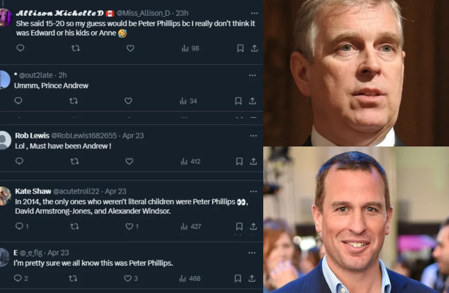Open more options on Allison MichelleD tweet
Image resolution: width=449 pixels, height=293 pixels.
[x=254, y=13]
